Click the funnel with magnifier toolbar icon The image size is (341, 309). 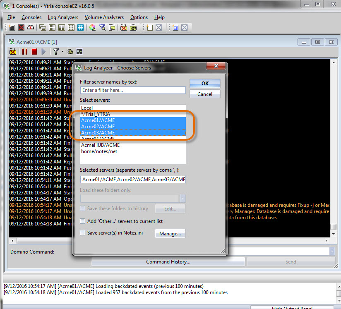coord(102,28)
